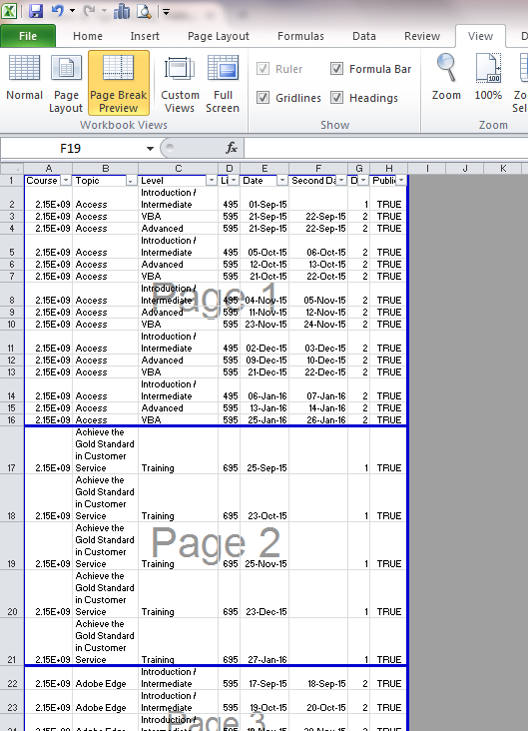Select the row 17 header
The image size is (528, 731).
coord(12,450)
